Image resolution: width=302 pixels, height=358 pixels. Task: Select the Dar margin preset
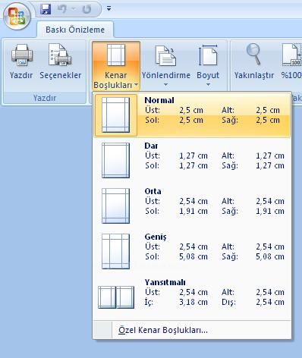[192, 160]
